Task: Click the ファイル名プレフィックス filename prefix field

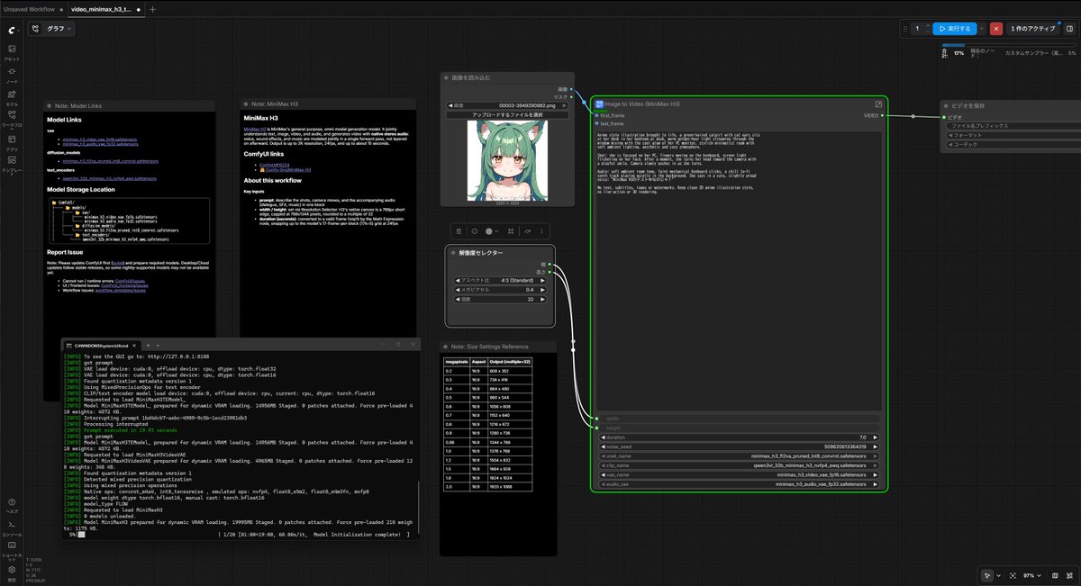Action: [x=1013, y=126]
